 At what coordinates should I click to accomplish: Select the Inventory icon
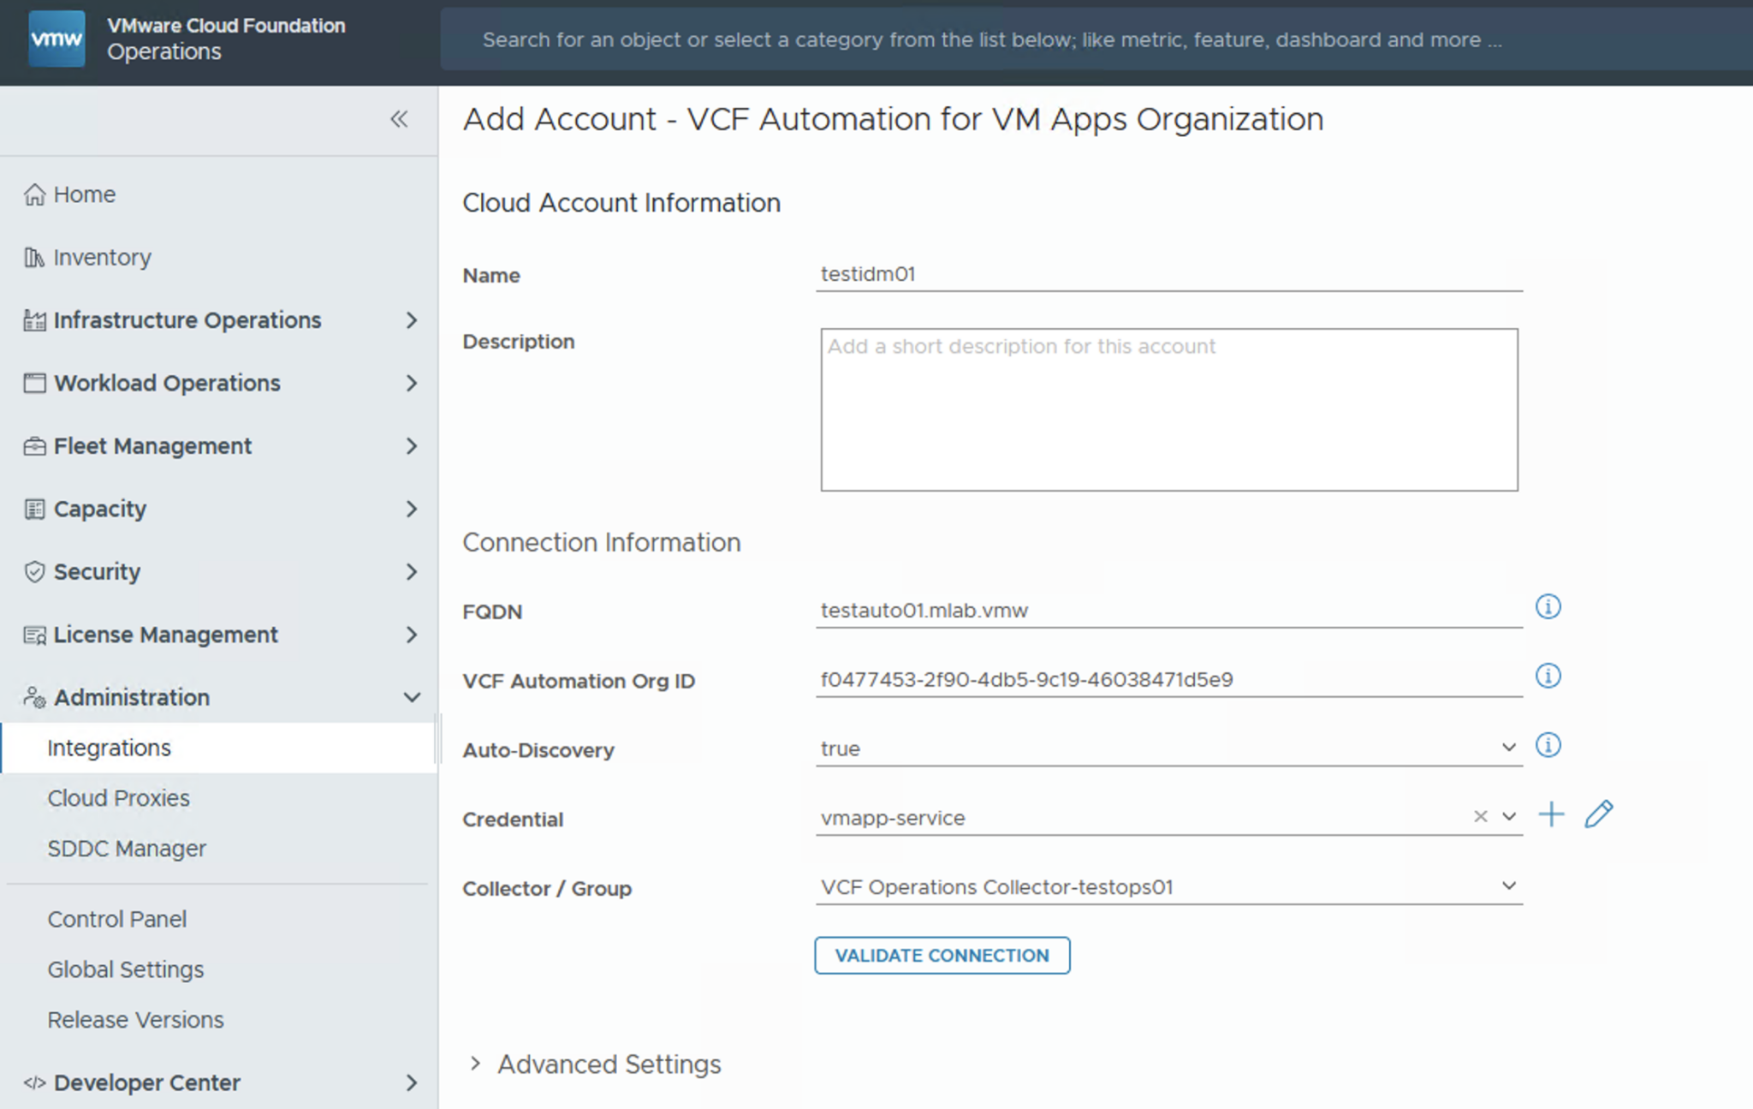pyautogui.click(x=34, y=257)
